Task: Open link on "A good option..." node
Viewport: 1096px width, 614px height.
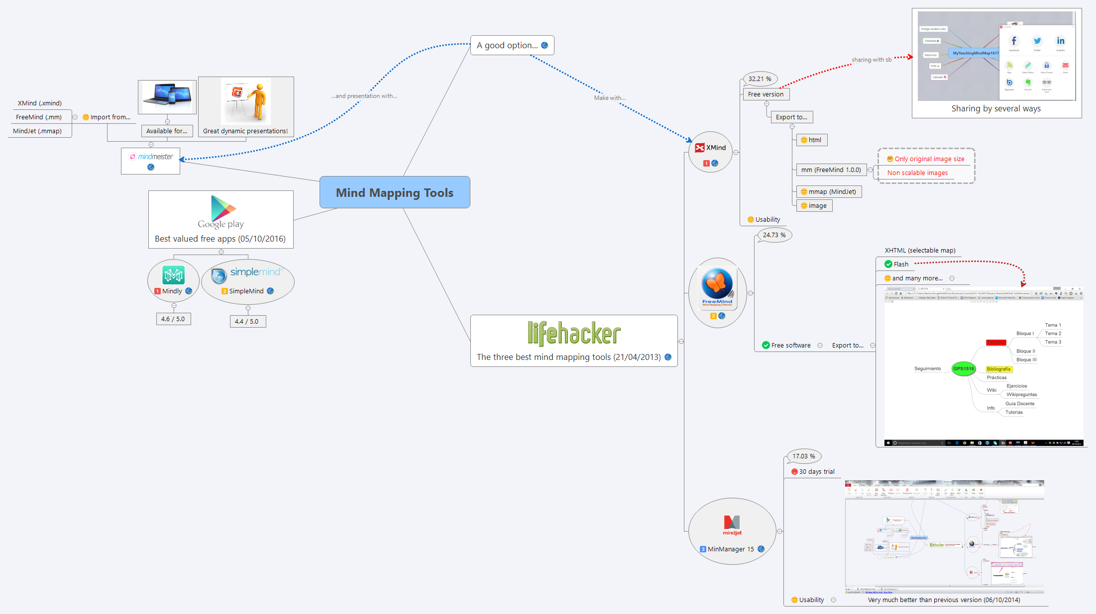Action: click(x=545, y=45)
